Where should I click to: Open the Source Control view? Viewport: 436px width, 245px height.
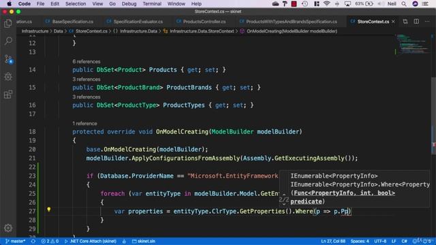click(x=8, y=59)
